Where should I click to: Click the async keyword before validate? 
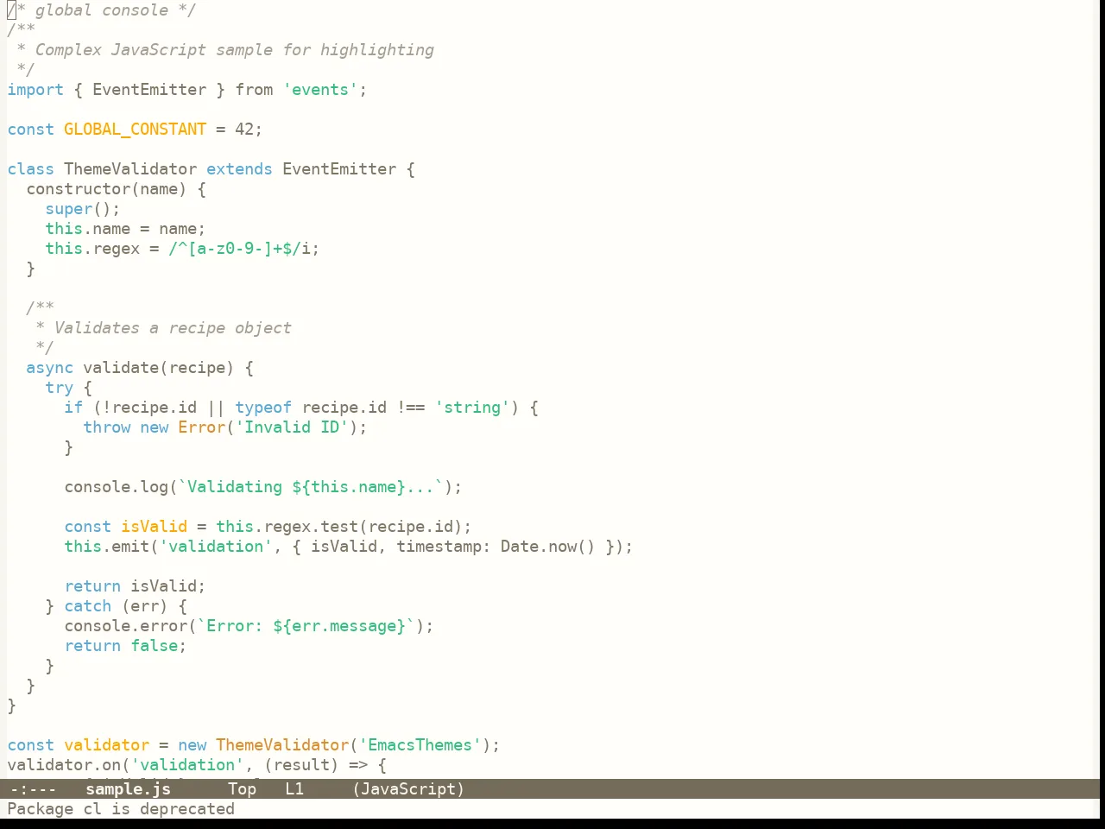click(x=49, y=367)
